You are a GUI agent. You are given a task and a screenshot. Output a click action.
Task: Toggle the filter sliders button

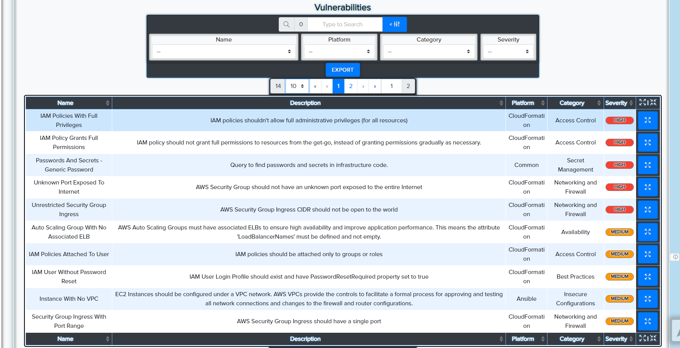394,24
